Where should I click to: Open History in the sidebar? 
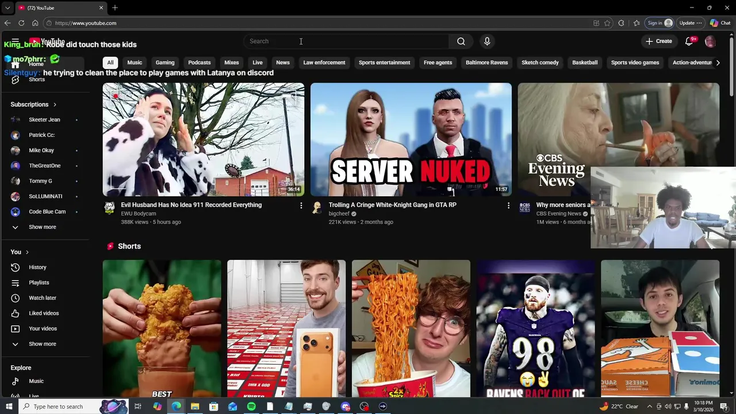pos(37,267)
